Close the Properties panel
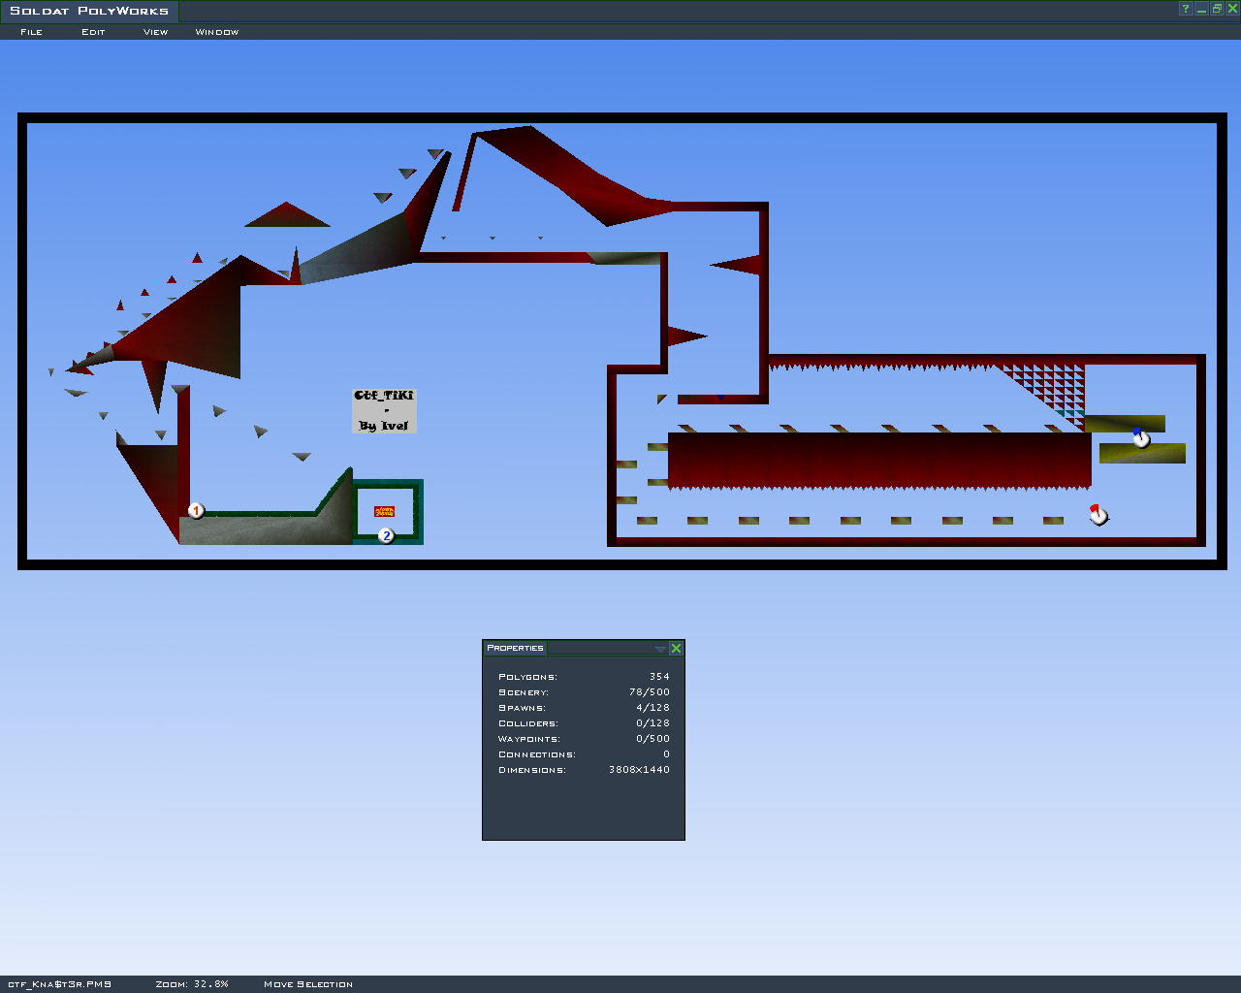Image resolution: width=1241 pixels, height=993 pixels. click(676, 649)
